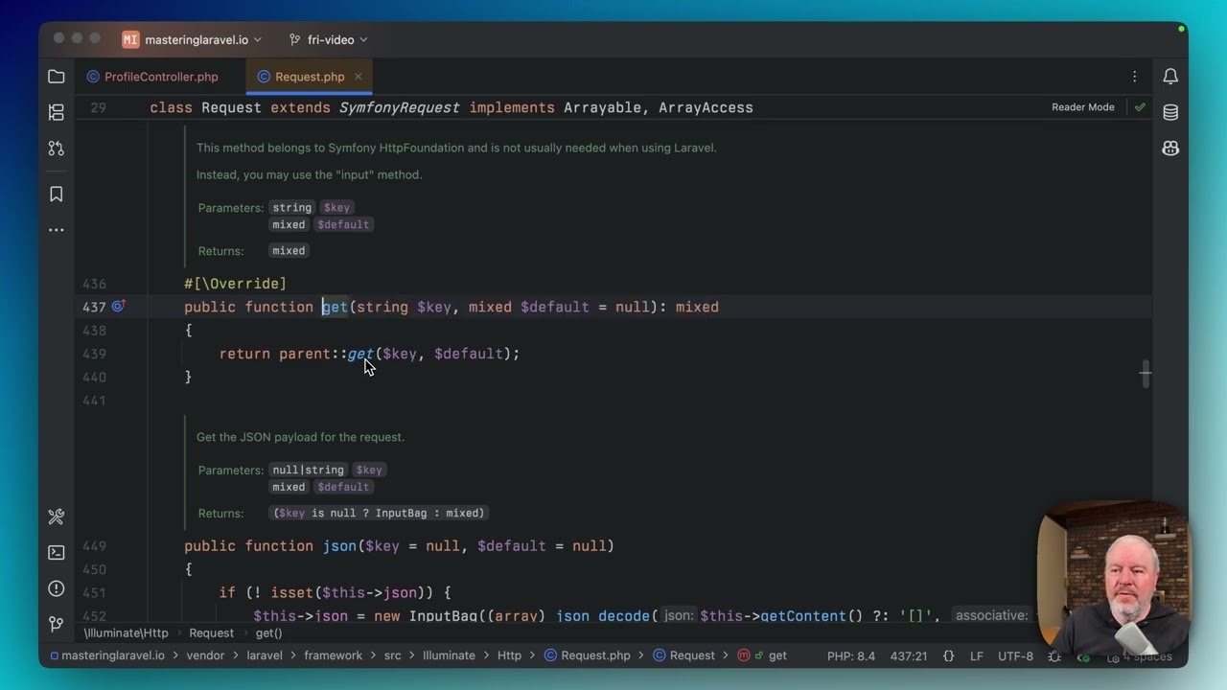Open the Bookmarks tool window

(x=57, y=195)
